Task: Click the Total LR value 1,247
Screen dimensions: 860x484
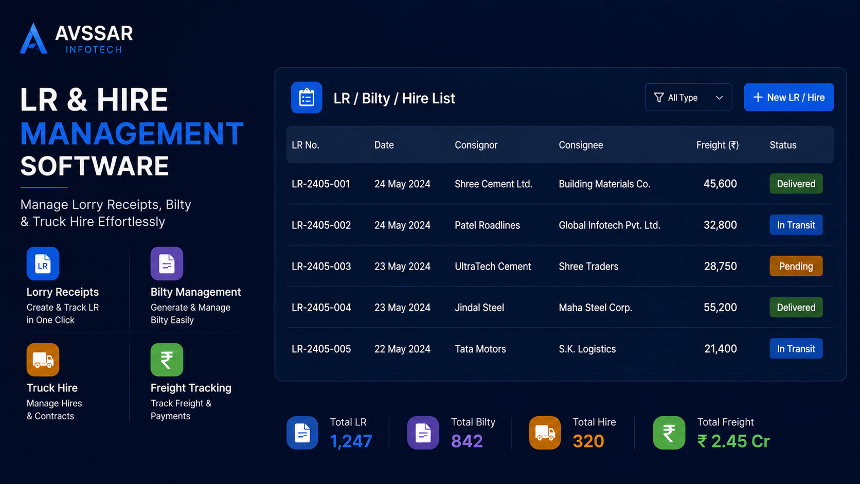Action: 351,441
